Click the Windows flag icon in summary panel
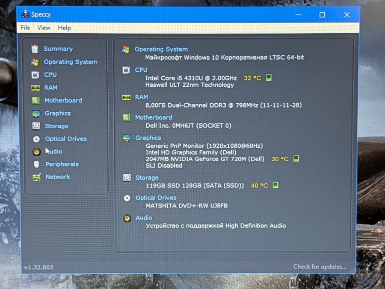Viewport: 385px width, 289px height. click(126, 49)
